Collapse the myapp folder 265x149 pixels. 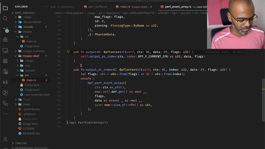16,31
